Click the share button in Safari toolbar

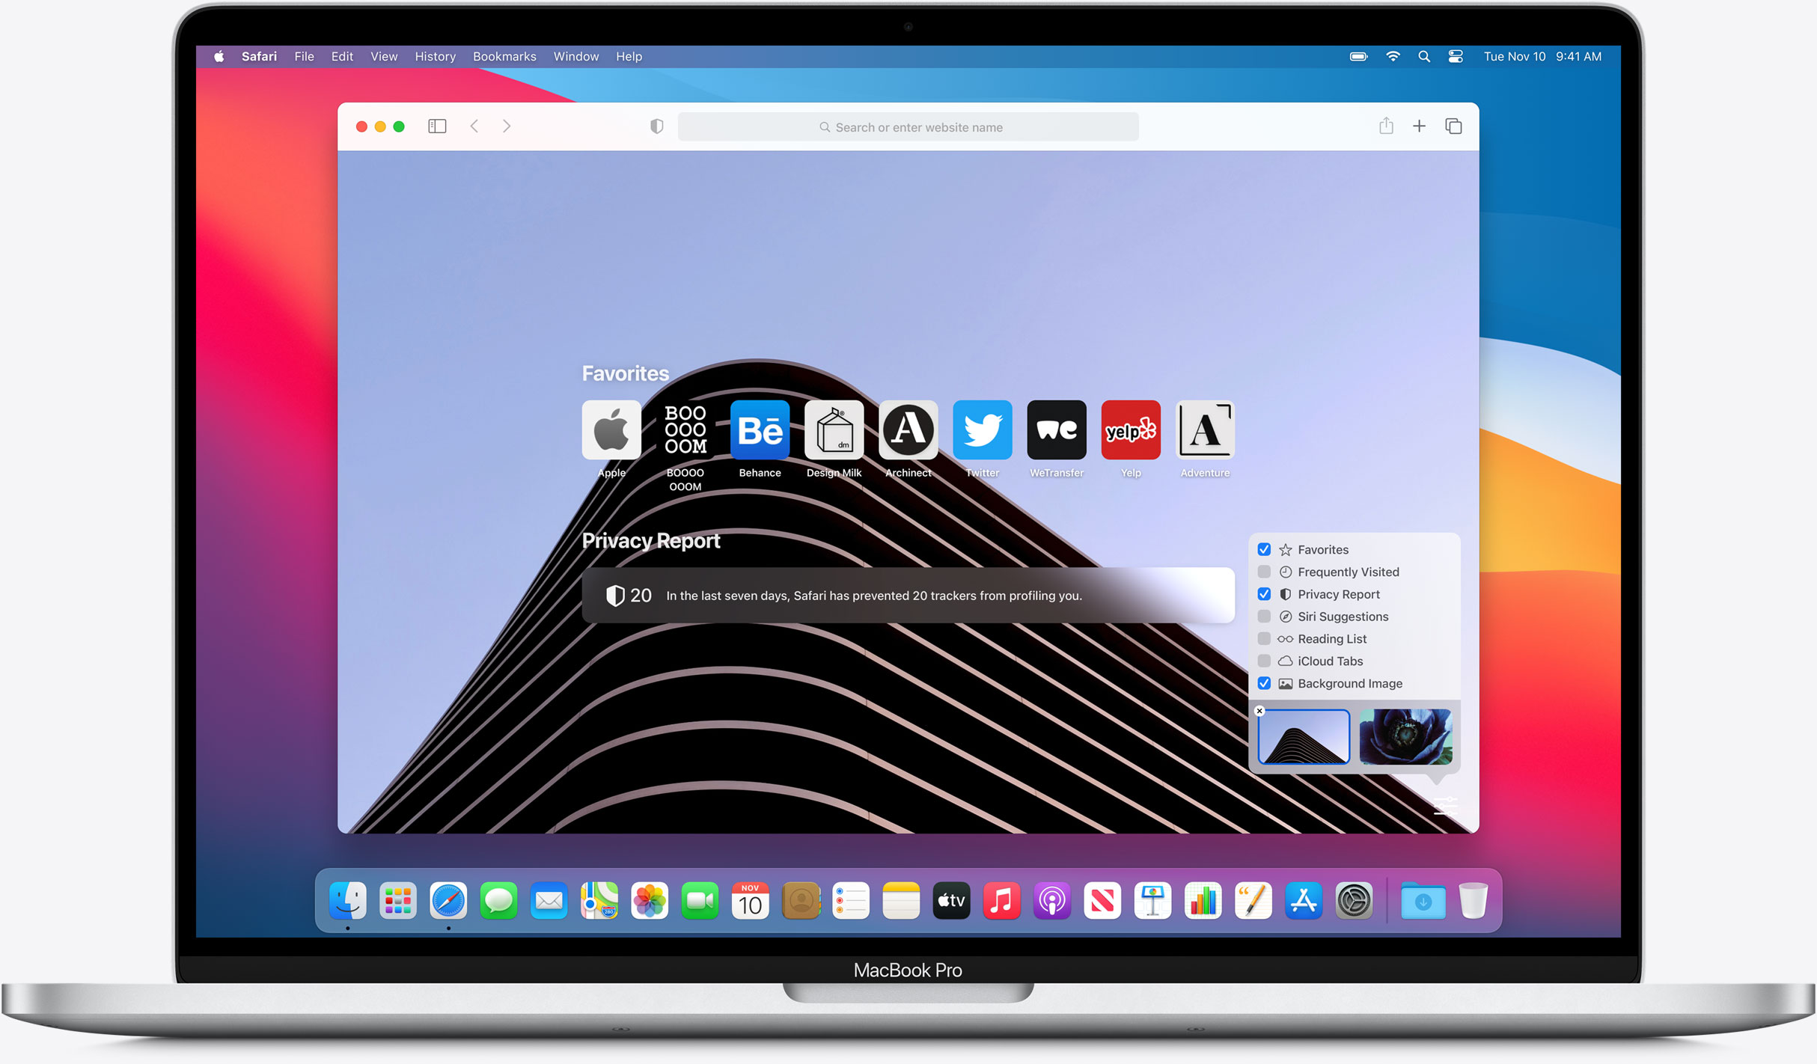point(1384,126)
